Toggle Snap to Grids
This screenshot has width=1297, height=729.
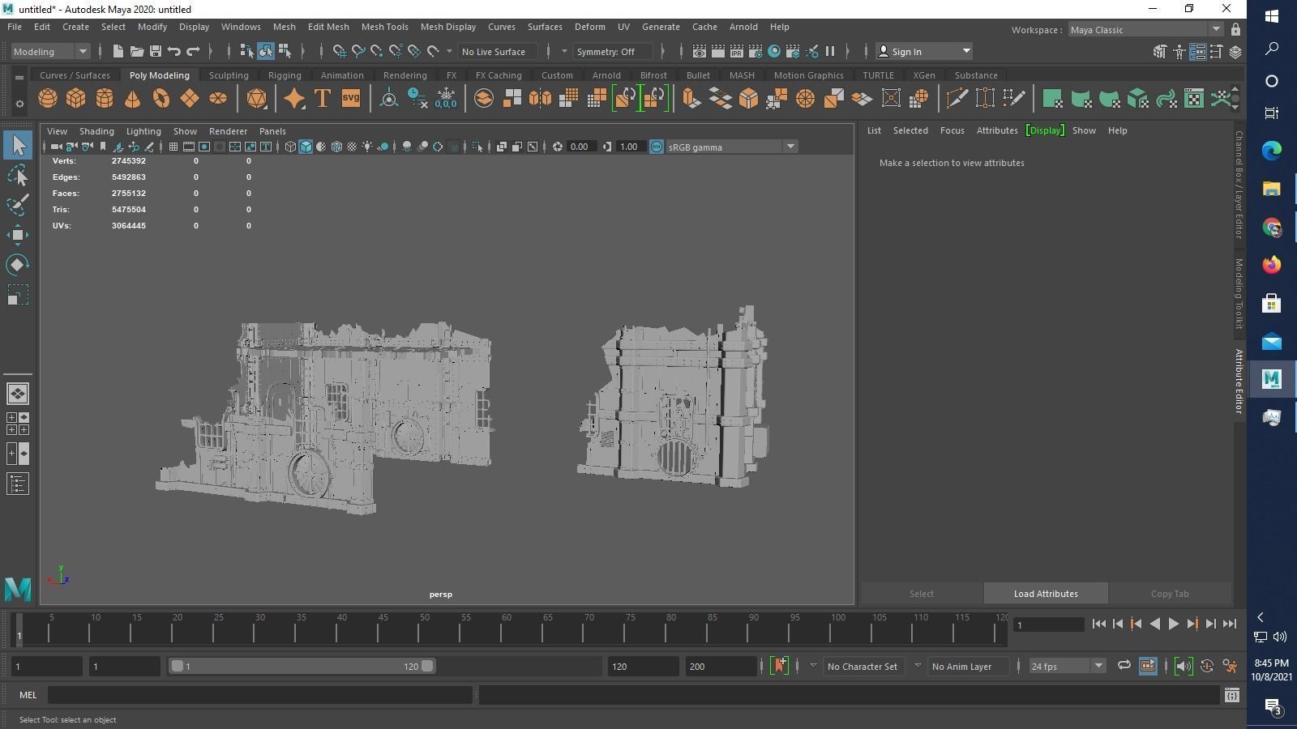click(x=340, y=51)
